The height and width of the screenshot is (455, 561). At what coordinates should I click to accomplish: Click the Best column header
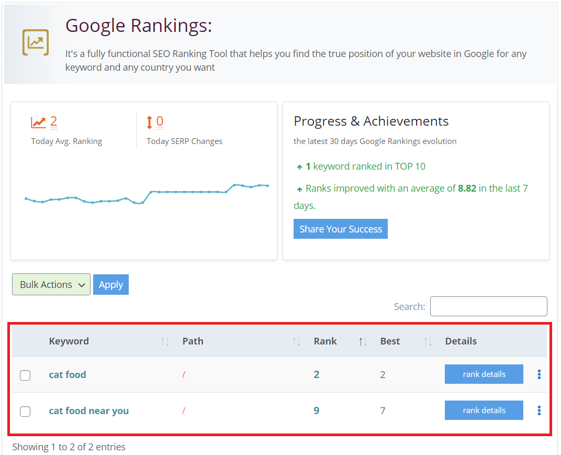click(390, 341)
